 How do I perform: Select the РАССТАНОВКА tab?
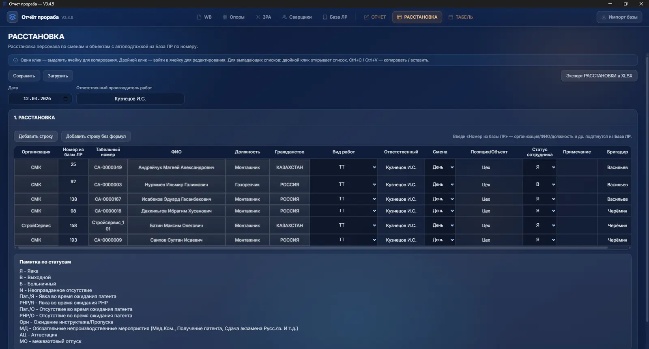coord(417,17)
